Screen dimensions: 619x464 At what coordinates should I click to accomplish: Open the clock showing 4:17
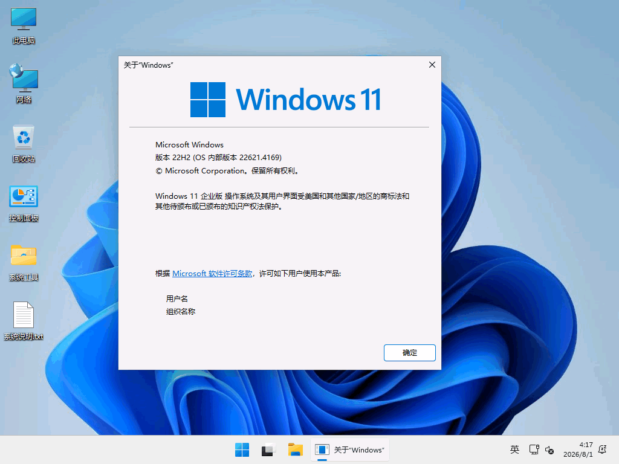click(578, 449)
